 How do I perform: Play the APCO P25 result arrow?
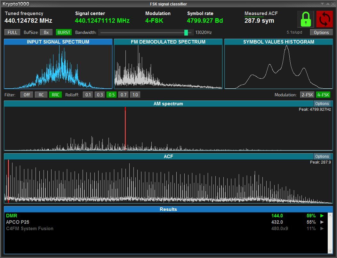(322, 222)
